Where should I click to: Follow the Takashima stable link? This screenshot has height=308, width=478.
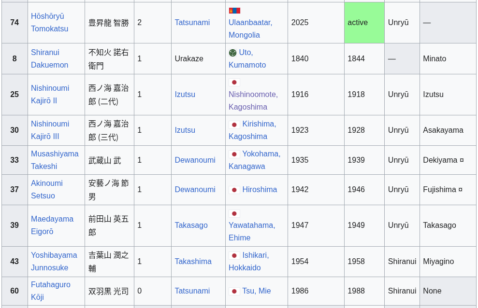coord(193,261)
